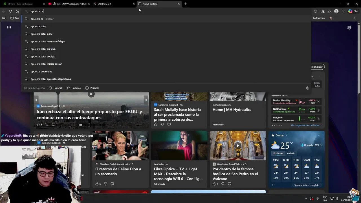Viewport: 361px width, 203px height.
Task: Expand the Humedad 80% details chevron
Action: point(321,145)
